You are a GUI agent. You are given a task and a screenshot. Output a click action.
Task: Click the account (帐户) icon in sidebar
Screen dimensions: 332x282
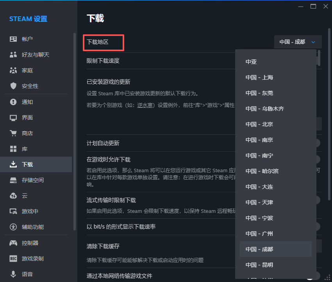(13, 39)
